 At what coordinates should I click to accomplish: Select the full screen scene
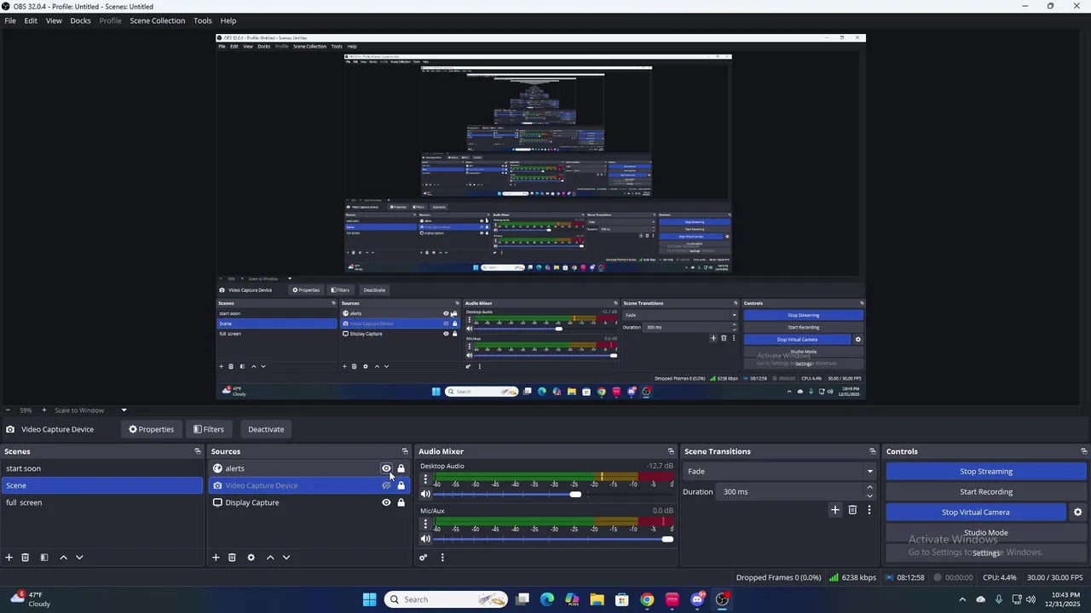tap(102, 502)
